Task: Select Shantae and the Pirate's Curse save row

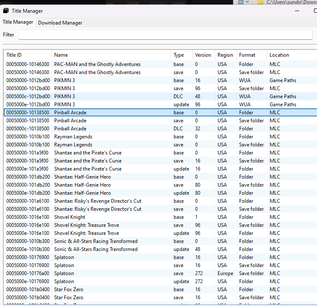Action: [160, 161]
